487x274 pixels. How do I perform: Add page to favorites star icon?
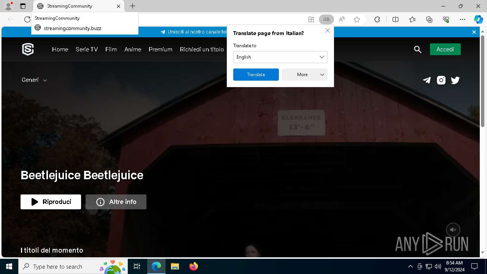357,19
